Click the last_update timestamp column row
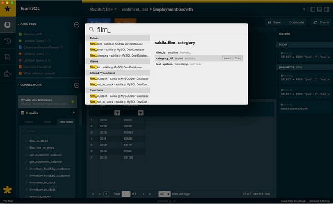Viewport: 333px width, 204px height. [199, 64]
